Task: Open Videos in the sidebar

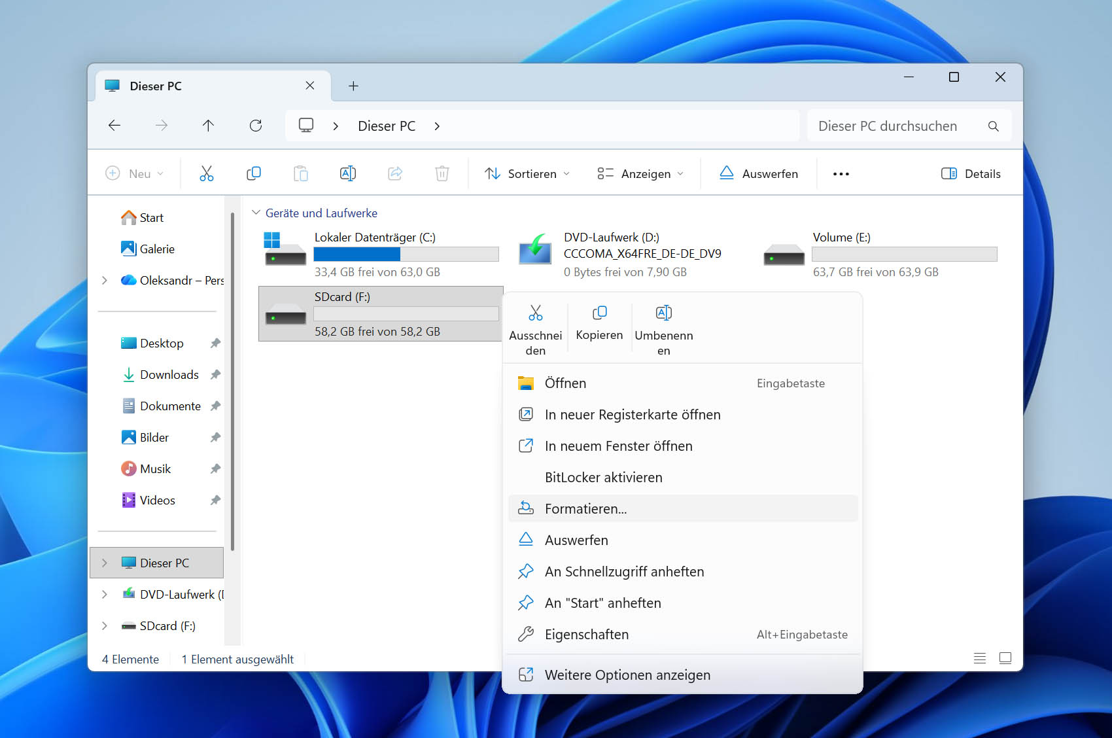Action: pyautogui.click(x=148, y=500)
